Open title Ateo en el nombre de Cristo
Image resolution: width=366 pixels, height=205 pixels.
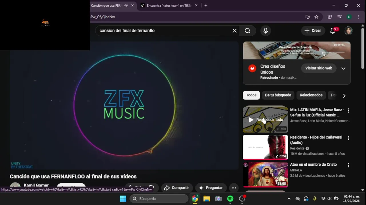click(x=313, y=165)
